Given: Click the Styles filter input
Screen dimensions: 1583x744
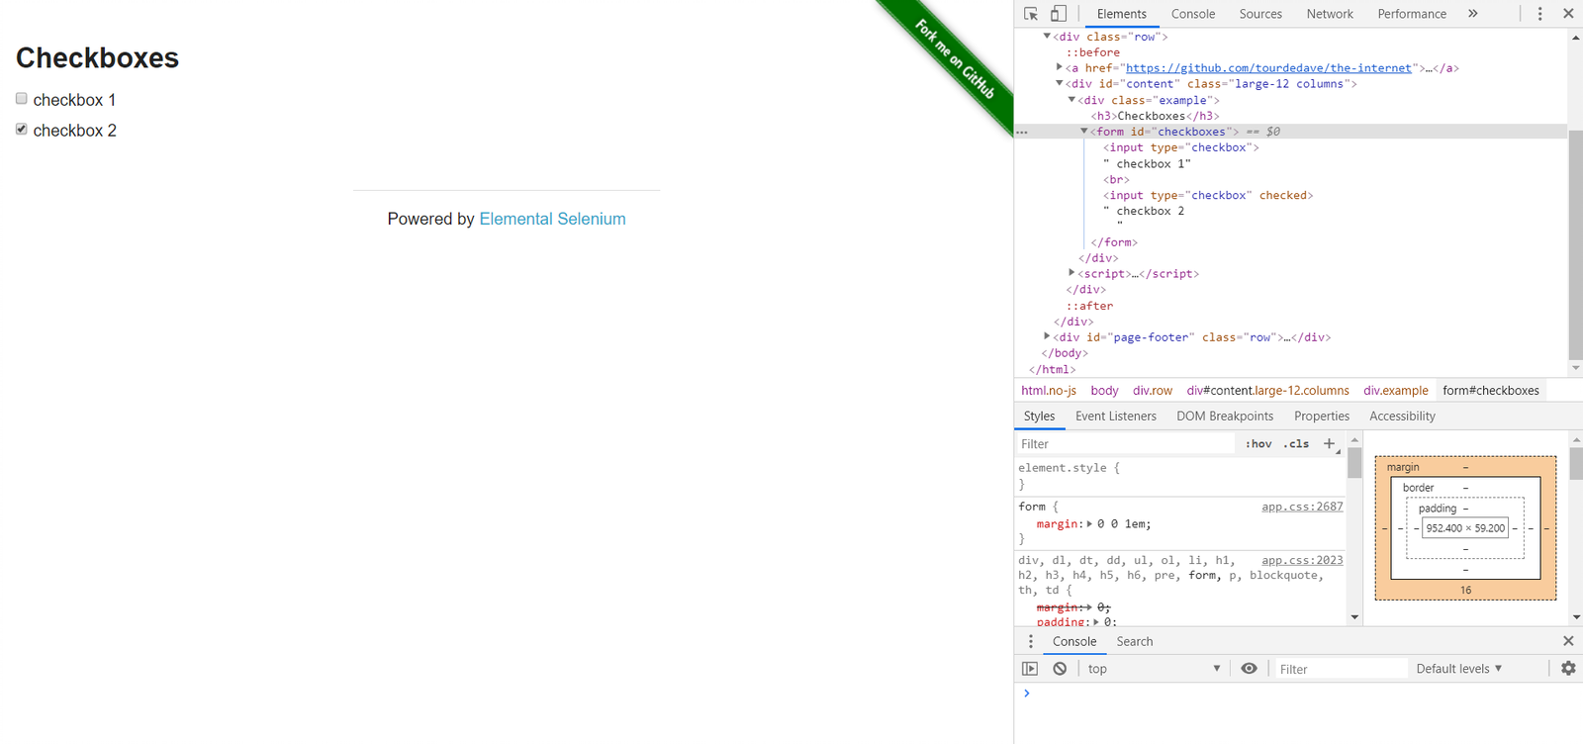Looking at the screenshot, I should [x=1126, y=444].
